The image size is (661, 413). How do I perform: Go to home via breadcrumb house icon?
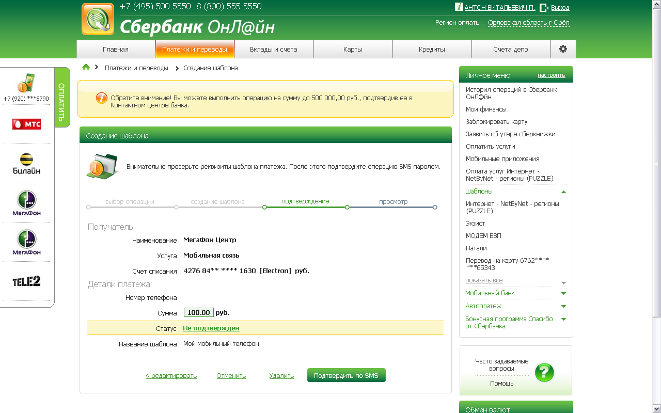pyautogui.click(x=86, y=68)
